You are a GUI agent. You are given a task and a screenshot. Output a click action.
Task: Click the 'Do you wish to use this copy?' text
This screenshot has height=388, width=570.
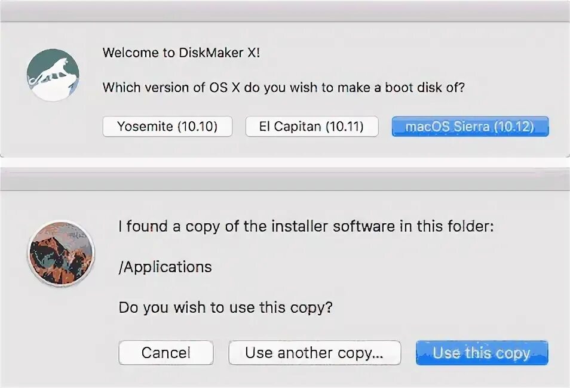pyautogui.click(x=225, y=307)
